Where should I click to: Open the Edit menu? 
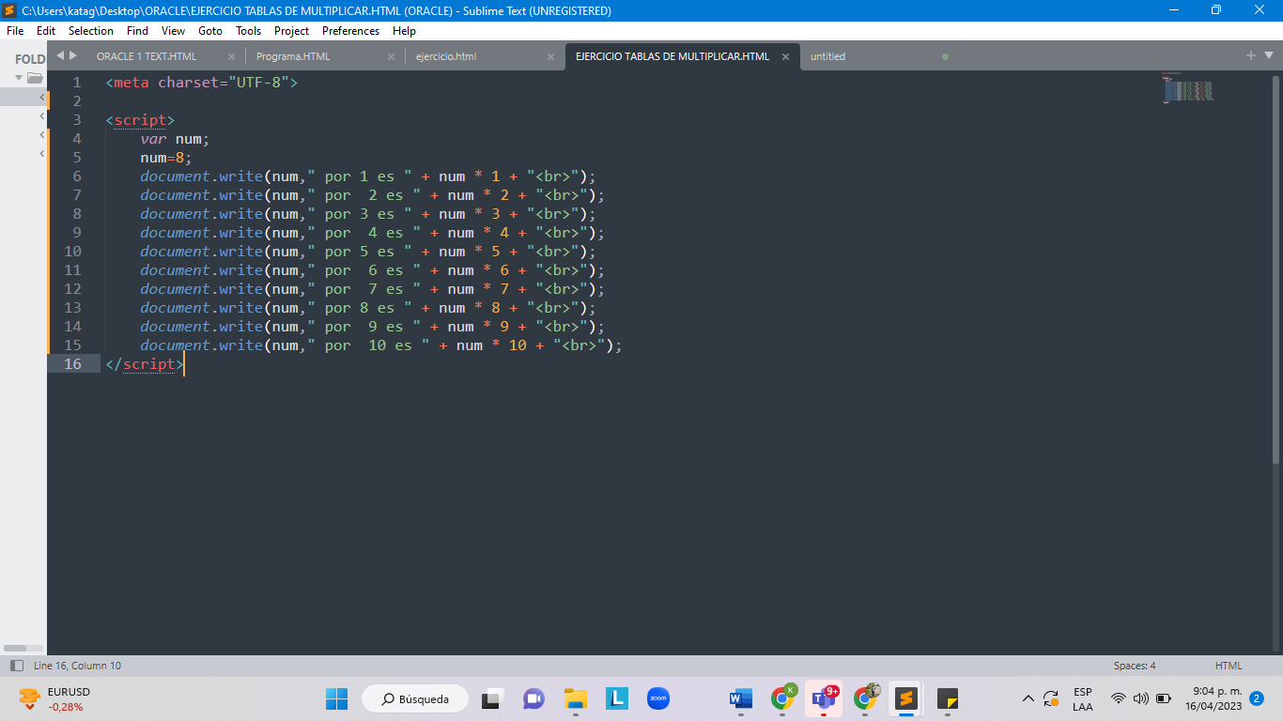(46, 31)
